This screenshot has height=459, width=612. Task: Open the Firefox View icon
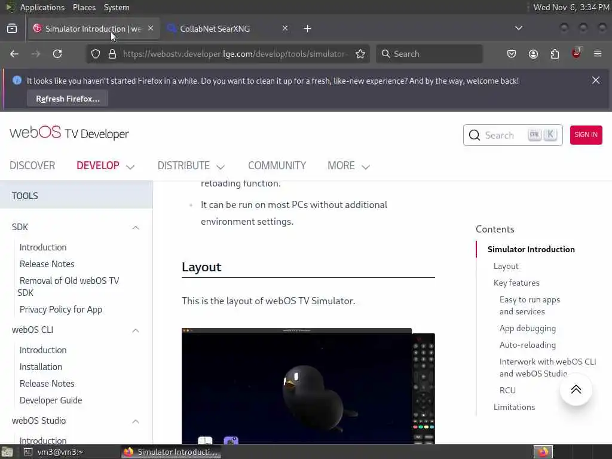pos(12,29)
